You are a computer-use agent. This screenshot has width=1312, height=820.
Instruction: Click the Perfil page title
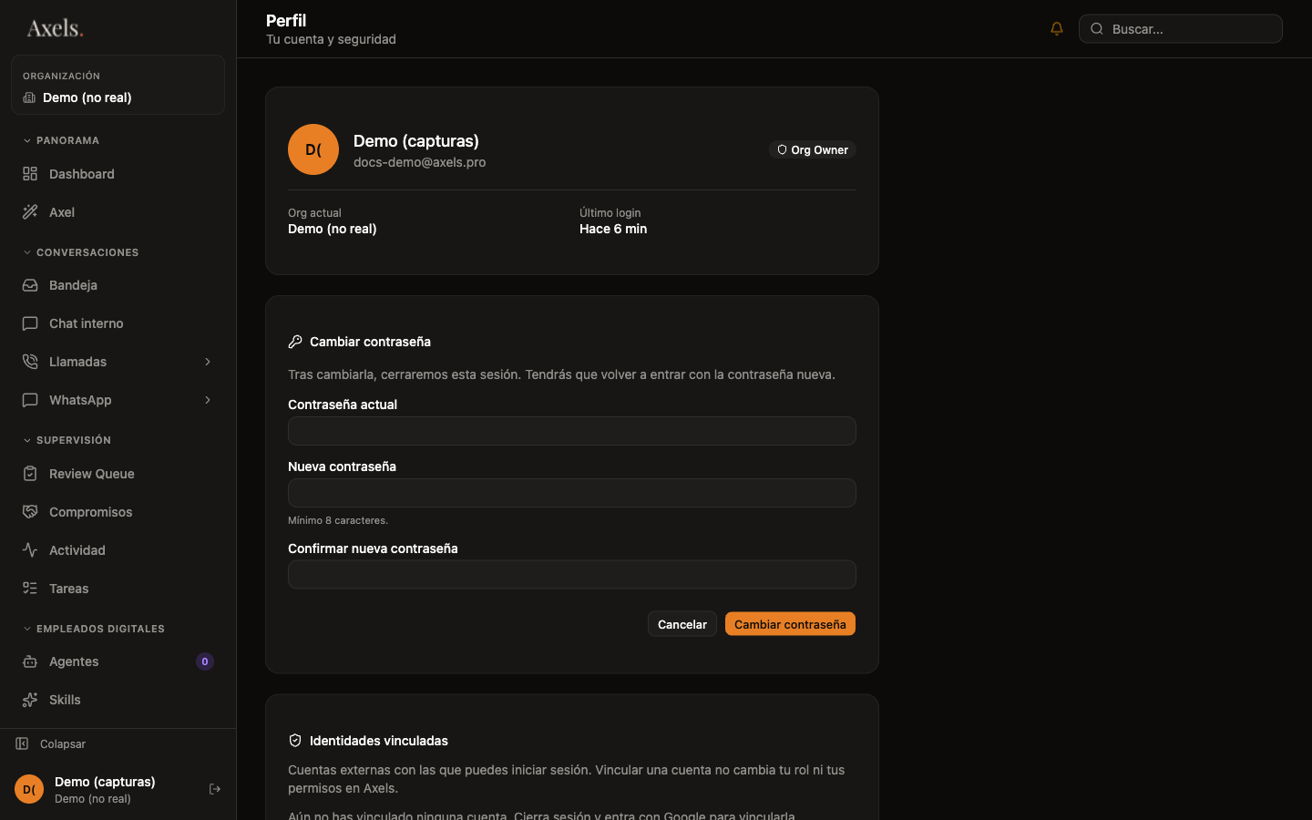286,20
